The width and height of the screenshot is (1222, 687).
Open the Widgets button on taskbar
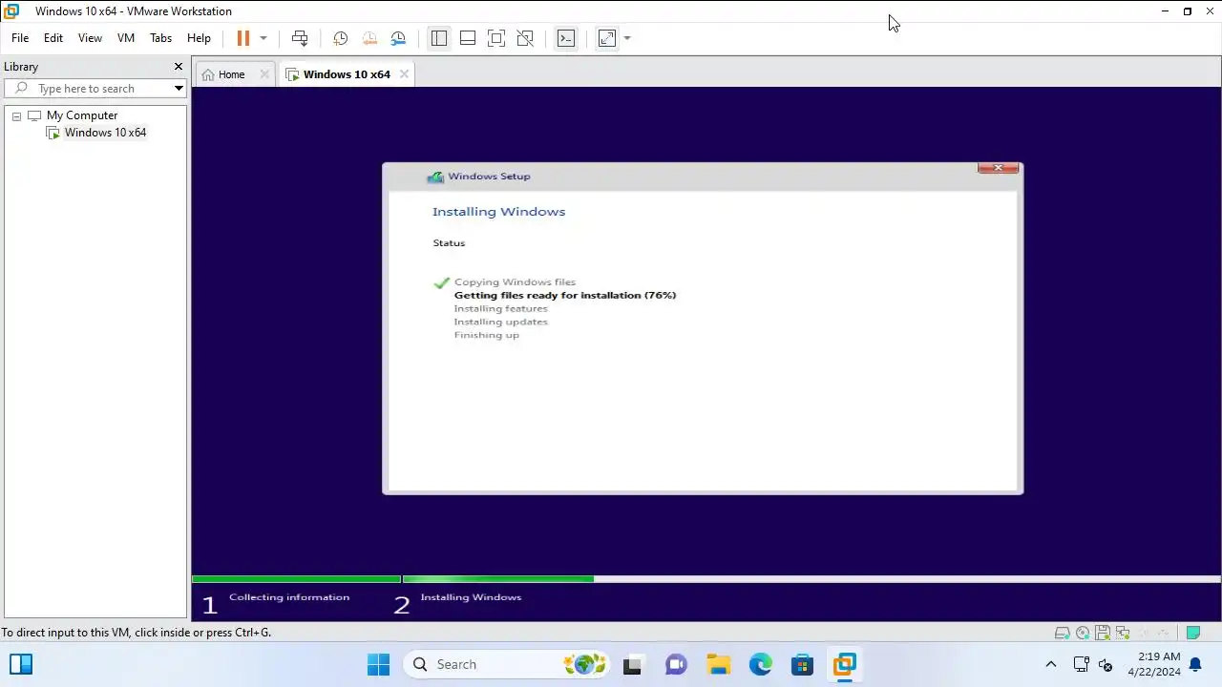pyautogui.click(x=21, y=664)
